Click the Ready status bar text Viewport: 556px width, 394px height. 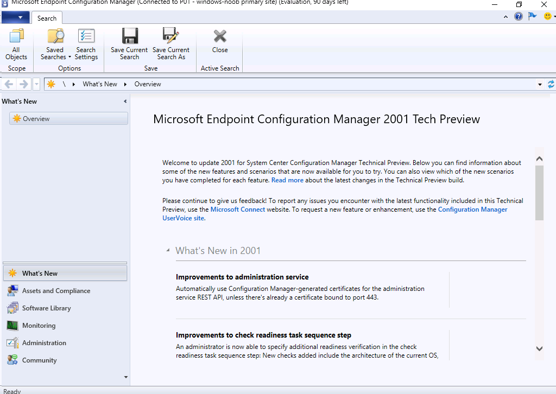[x=12, y=391]
